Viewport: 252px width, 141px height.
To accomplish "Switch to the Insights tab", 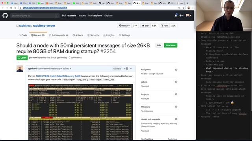I will (x=109, y=35).
